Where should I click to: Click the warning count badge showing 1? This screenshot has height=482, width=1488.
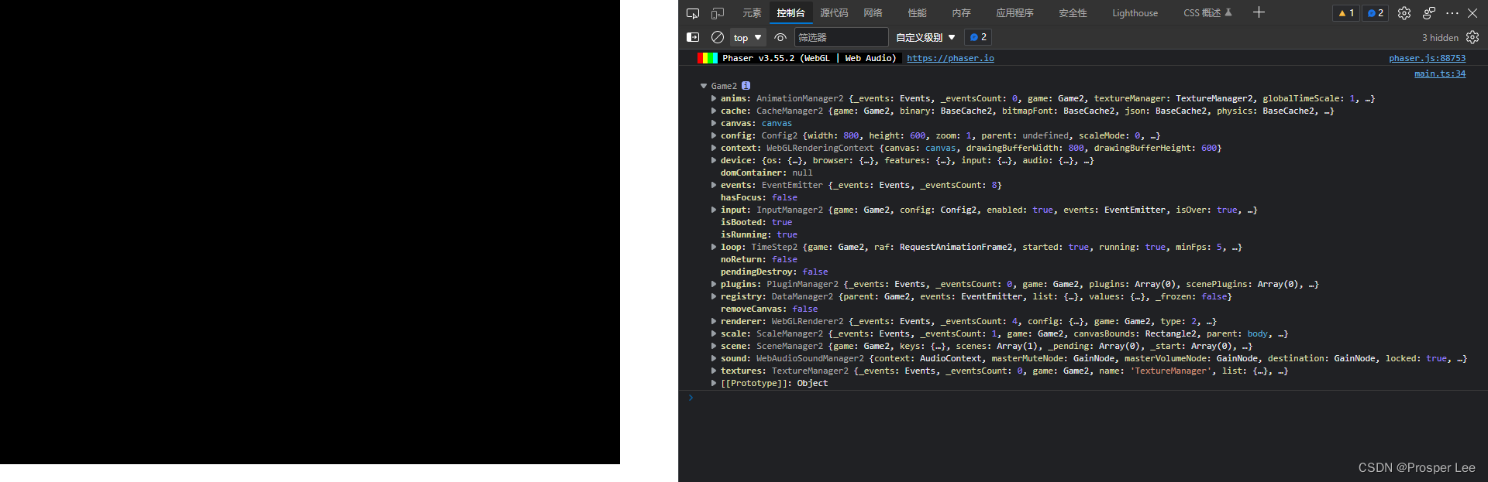tap(1346, 13)
